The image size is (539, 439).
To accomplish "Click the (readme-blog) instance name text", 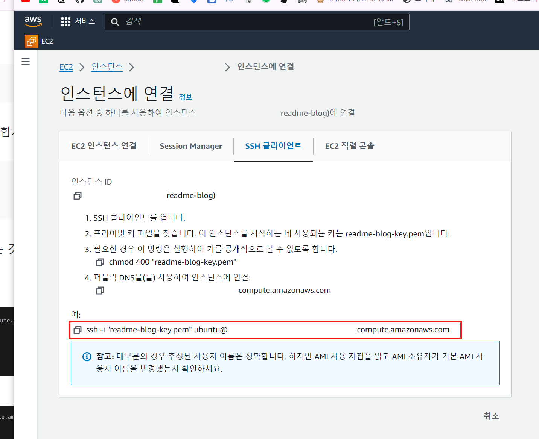I will 191,195.
